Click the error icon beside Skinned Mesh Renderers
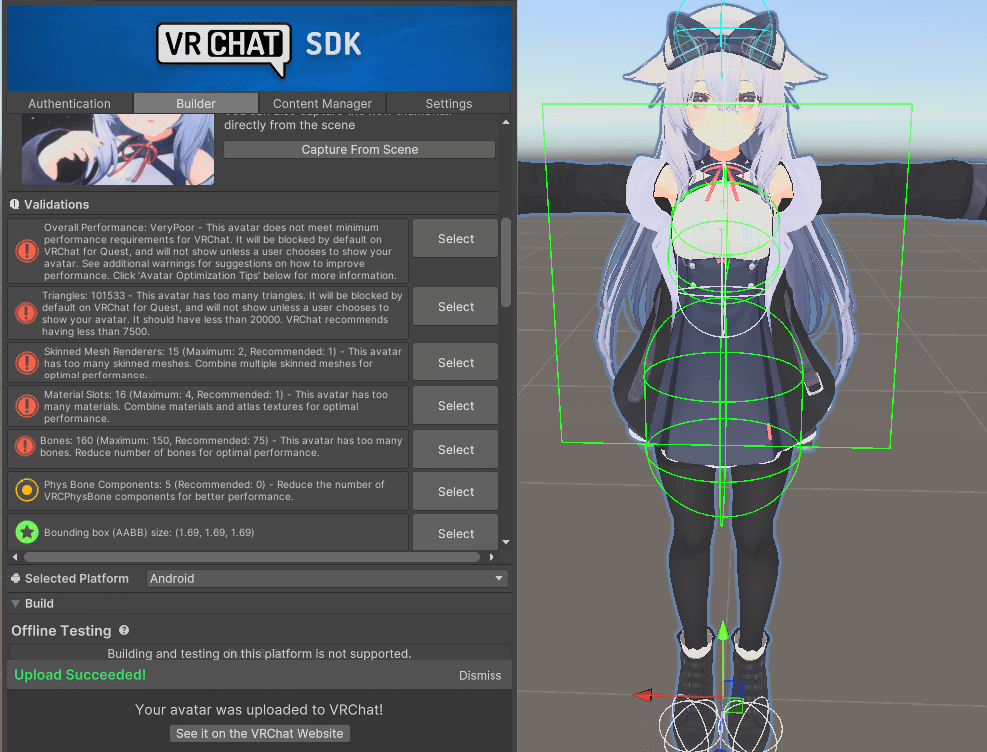 (x=26, y=363)
